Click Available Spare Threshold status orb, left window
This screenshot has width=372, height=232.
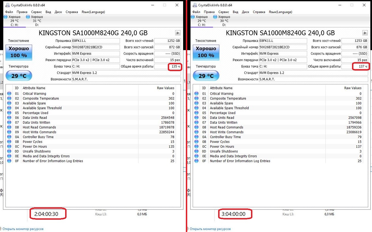coord(9,108)
